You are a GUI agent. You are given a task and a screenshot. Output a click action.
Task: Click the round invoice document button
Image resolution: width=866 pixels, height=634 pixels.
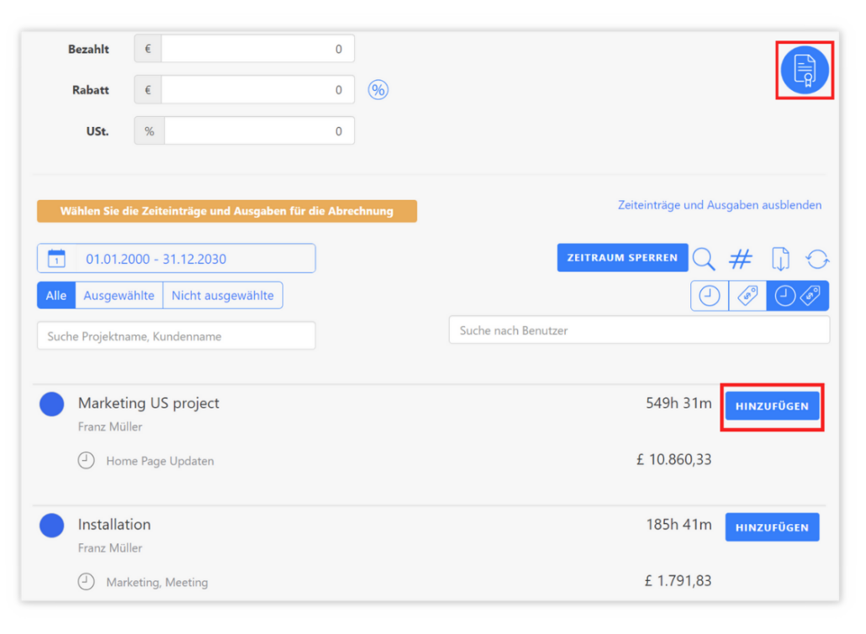[x=805, y=70]
